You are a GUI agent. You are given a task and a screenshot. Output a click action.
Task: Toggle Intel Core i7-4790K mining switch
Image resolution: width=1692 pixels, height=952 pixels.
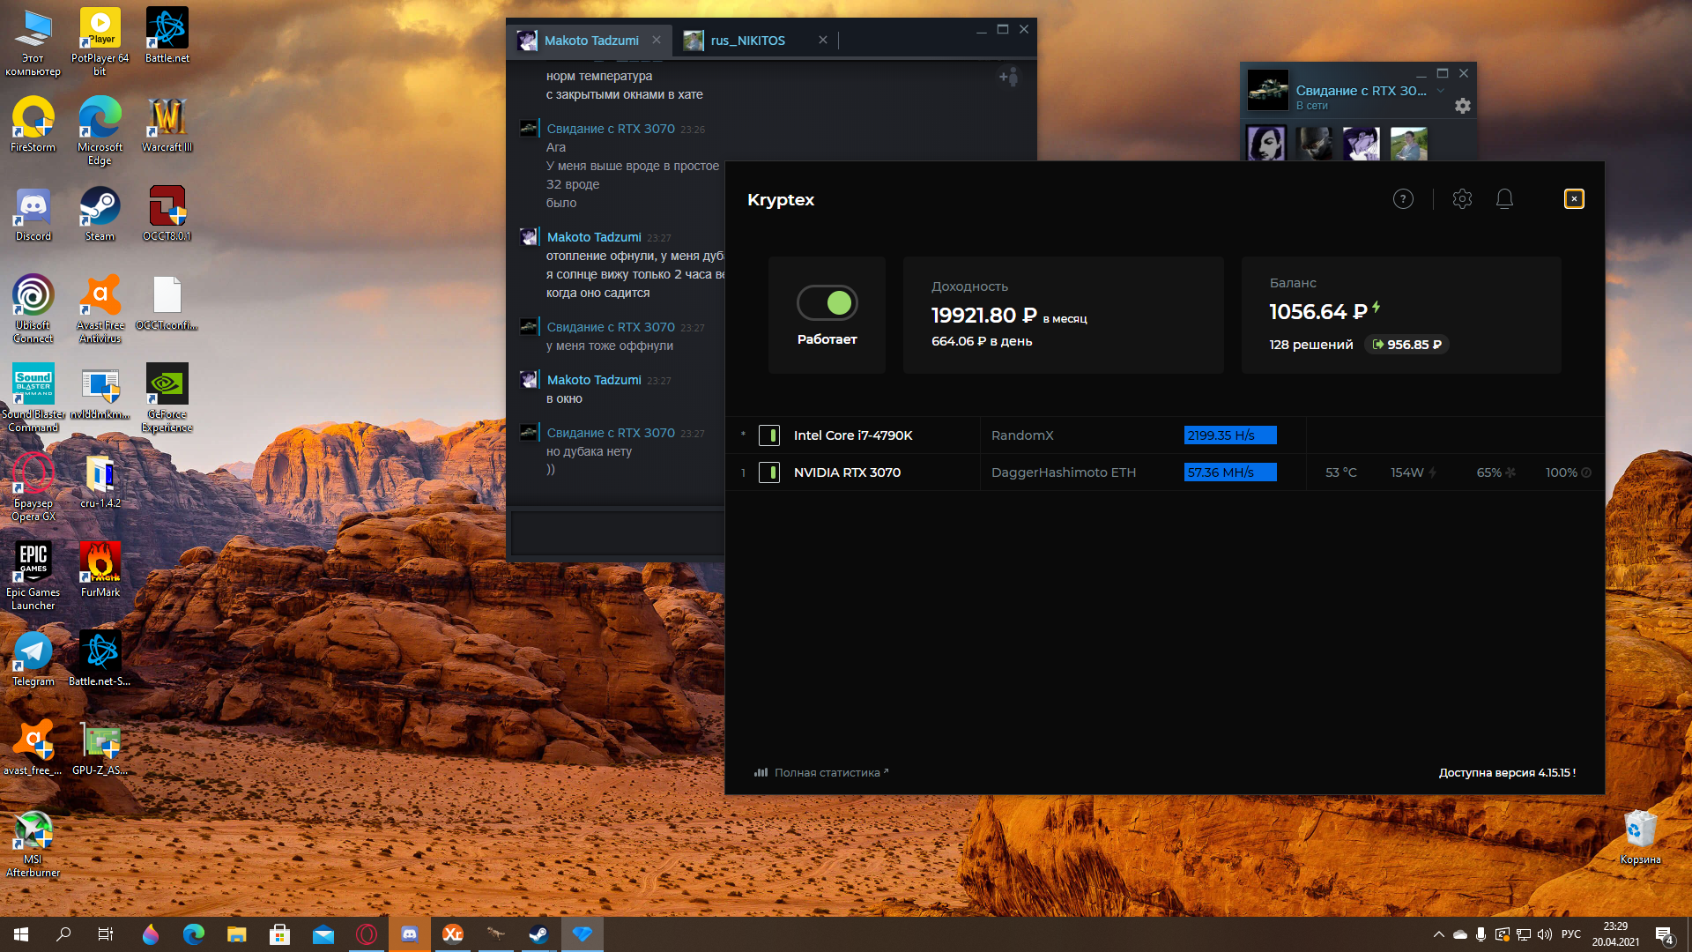tap(769, 435)
